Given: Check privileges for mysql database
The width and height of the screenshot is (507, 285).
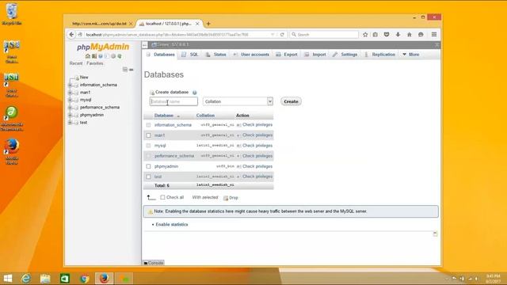Looking at the screenshot, I should (x=257, y=146).
